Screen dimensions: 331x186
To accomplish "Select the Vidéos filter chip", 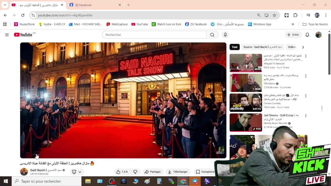I will (x=292, y=47).
